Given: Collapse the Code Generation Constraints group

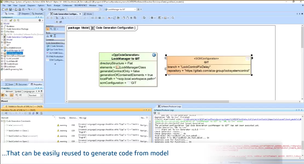Looking at the screenshot, I should click(x=2, y=121).
